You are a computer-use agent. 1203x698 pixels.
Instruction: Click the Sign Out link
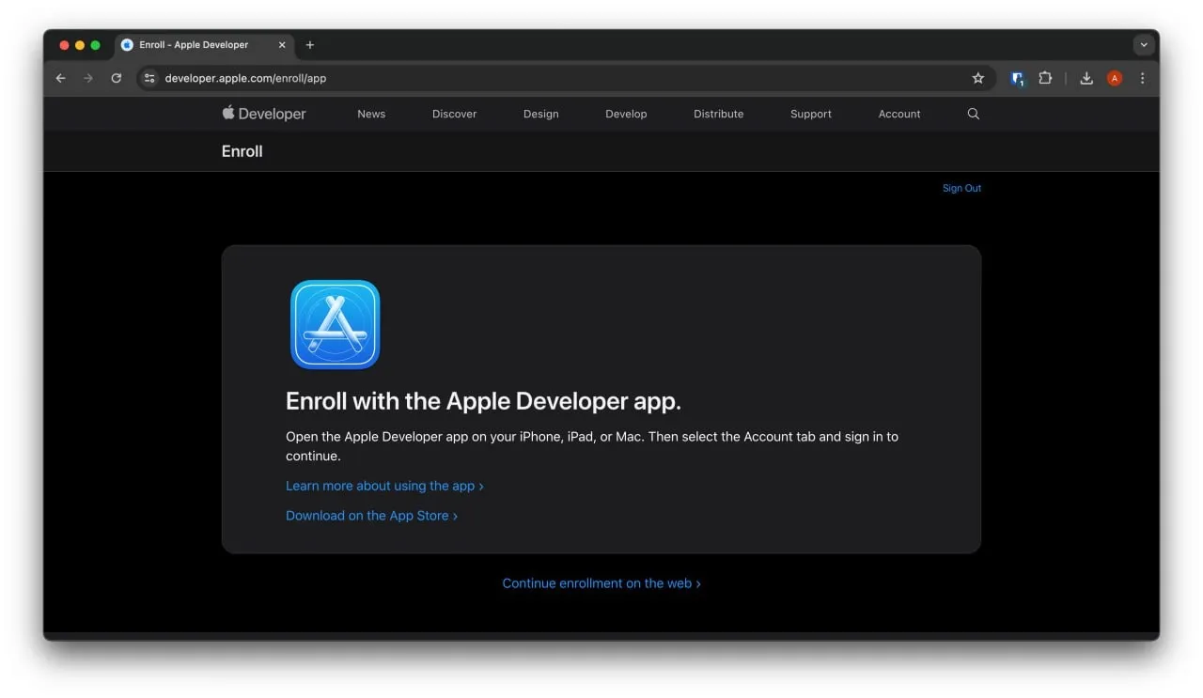pos(961,188)
